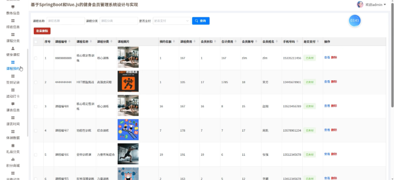Click the 高强度间歇 category cell

[105, 82]
